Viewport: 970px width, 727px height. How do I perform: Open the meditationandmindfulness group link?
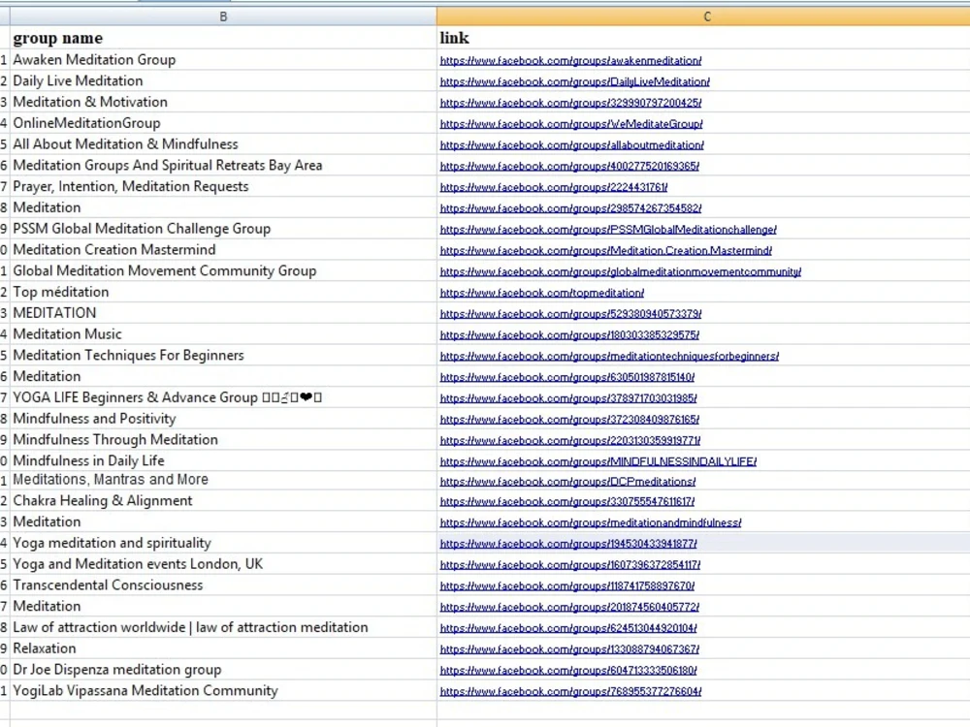591,522
